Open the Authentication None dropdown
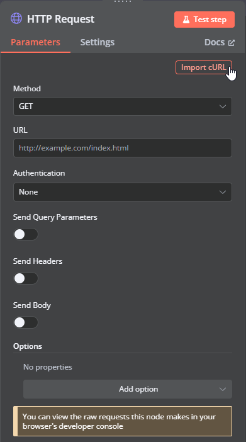This screenshot has height=442, width=246. (123, 192)
